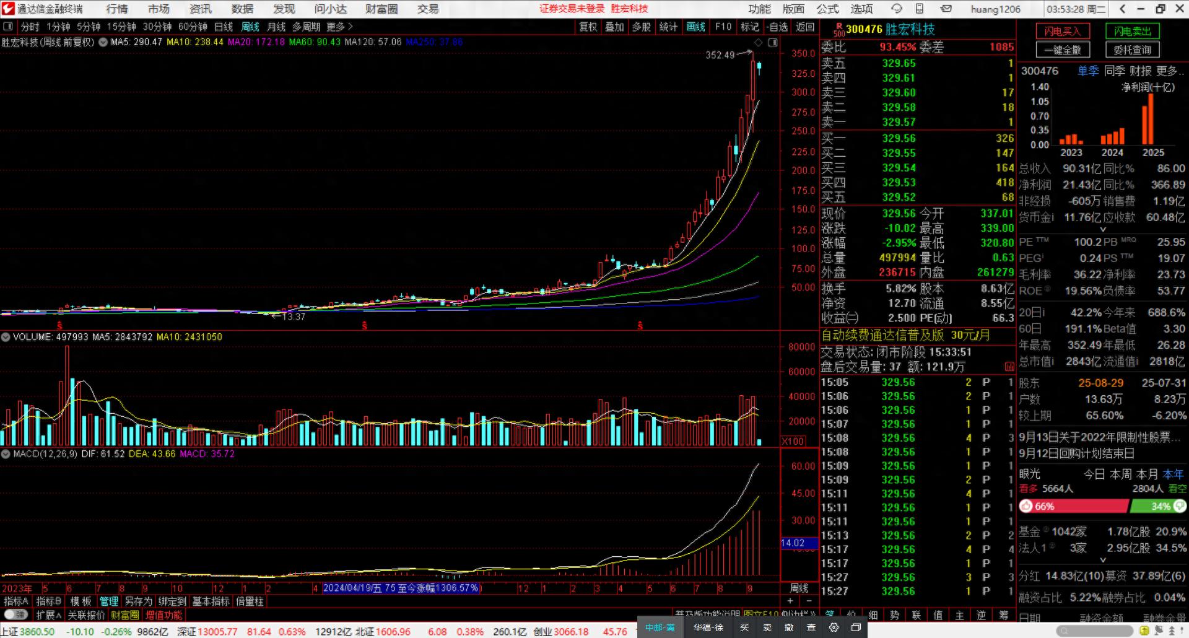Open the 市场 menu
The height and width of the screenshot is (638, 1189).
[x=159, y=9]
